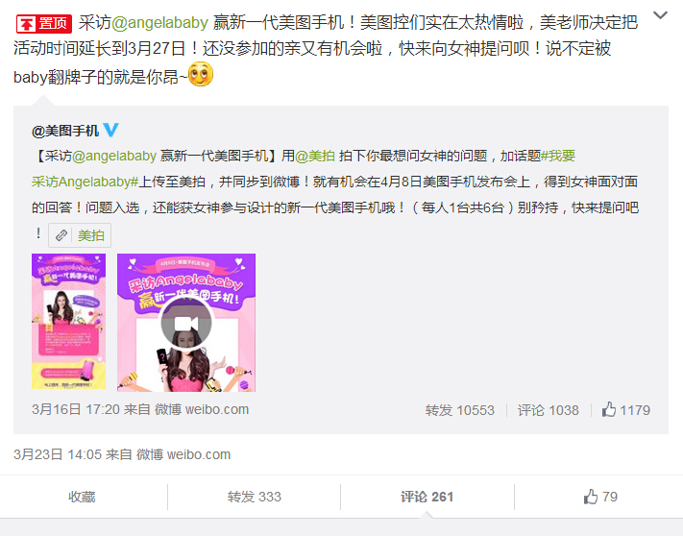Like the quoted post with thumbs-up 1179
The image size is (683, 536).
(x=625, y=410)
